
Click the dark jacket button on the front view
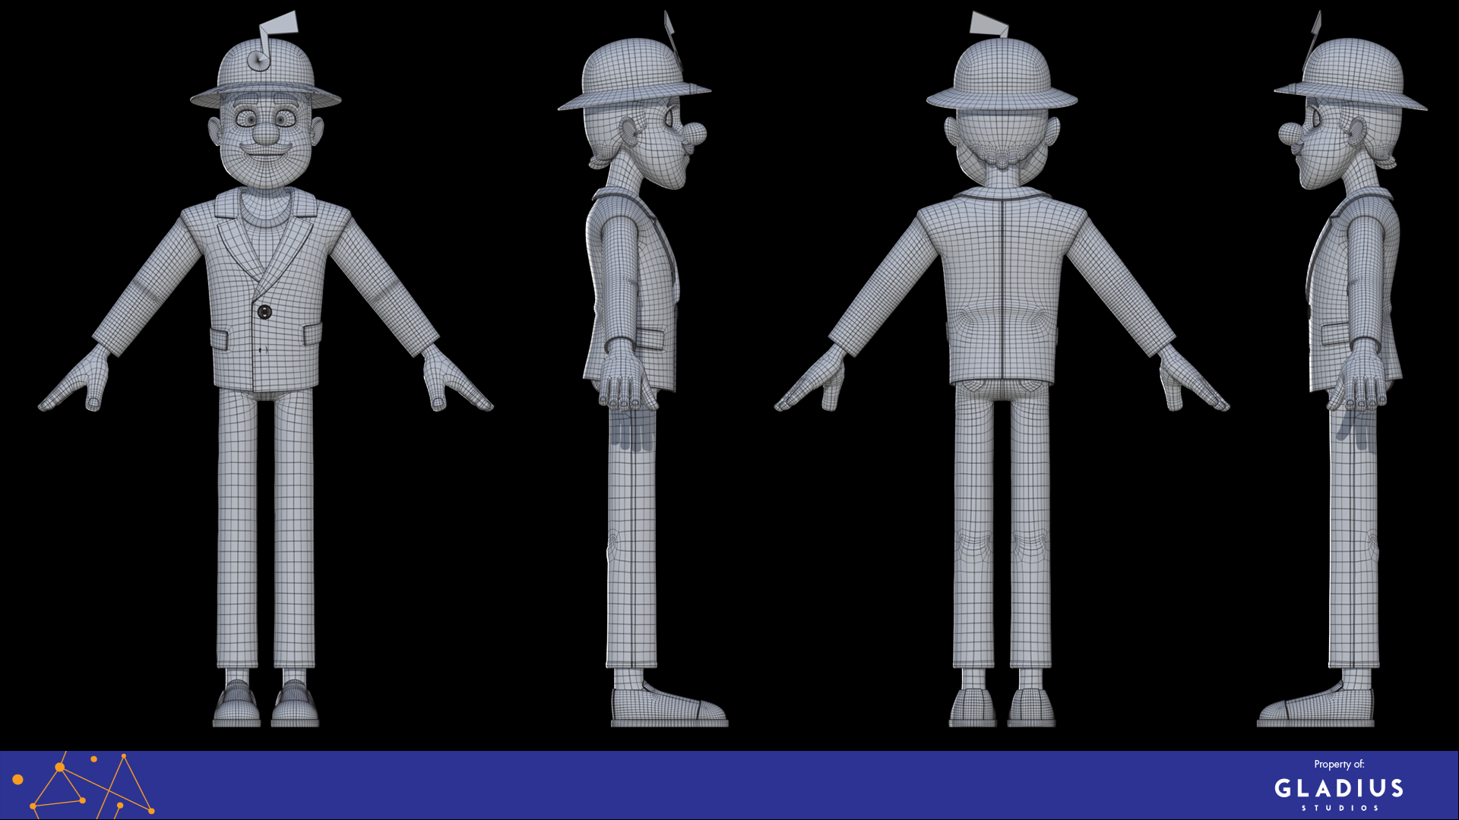pos(264,311)
